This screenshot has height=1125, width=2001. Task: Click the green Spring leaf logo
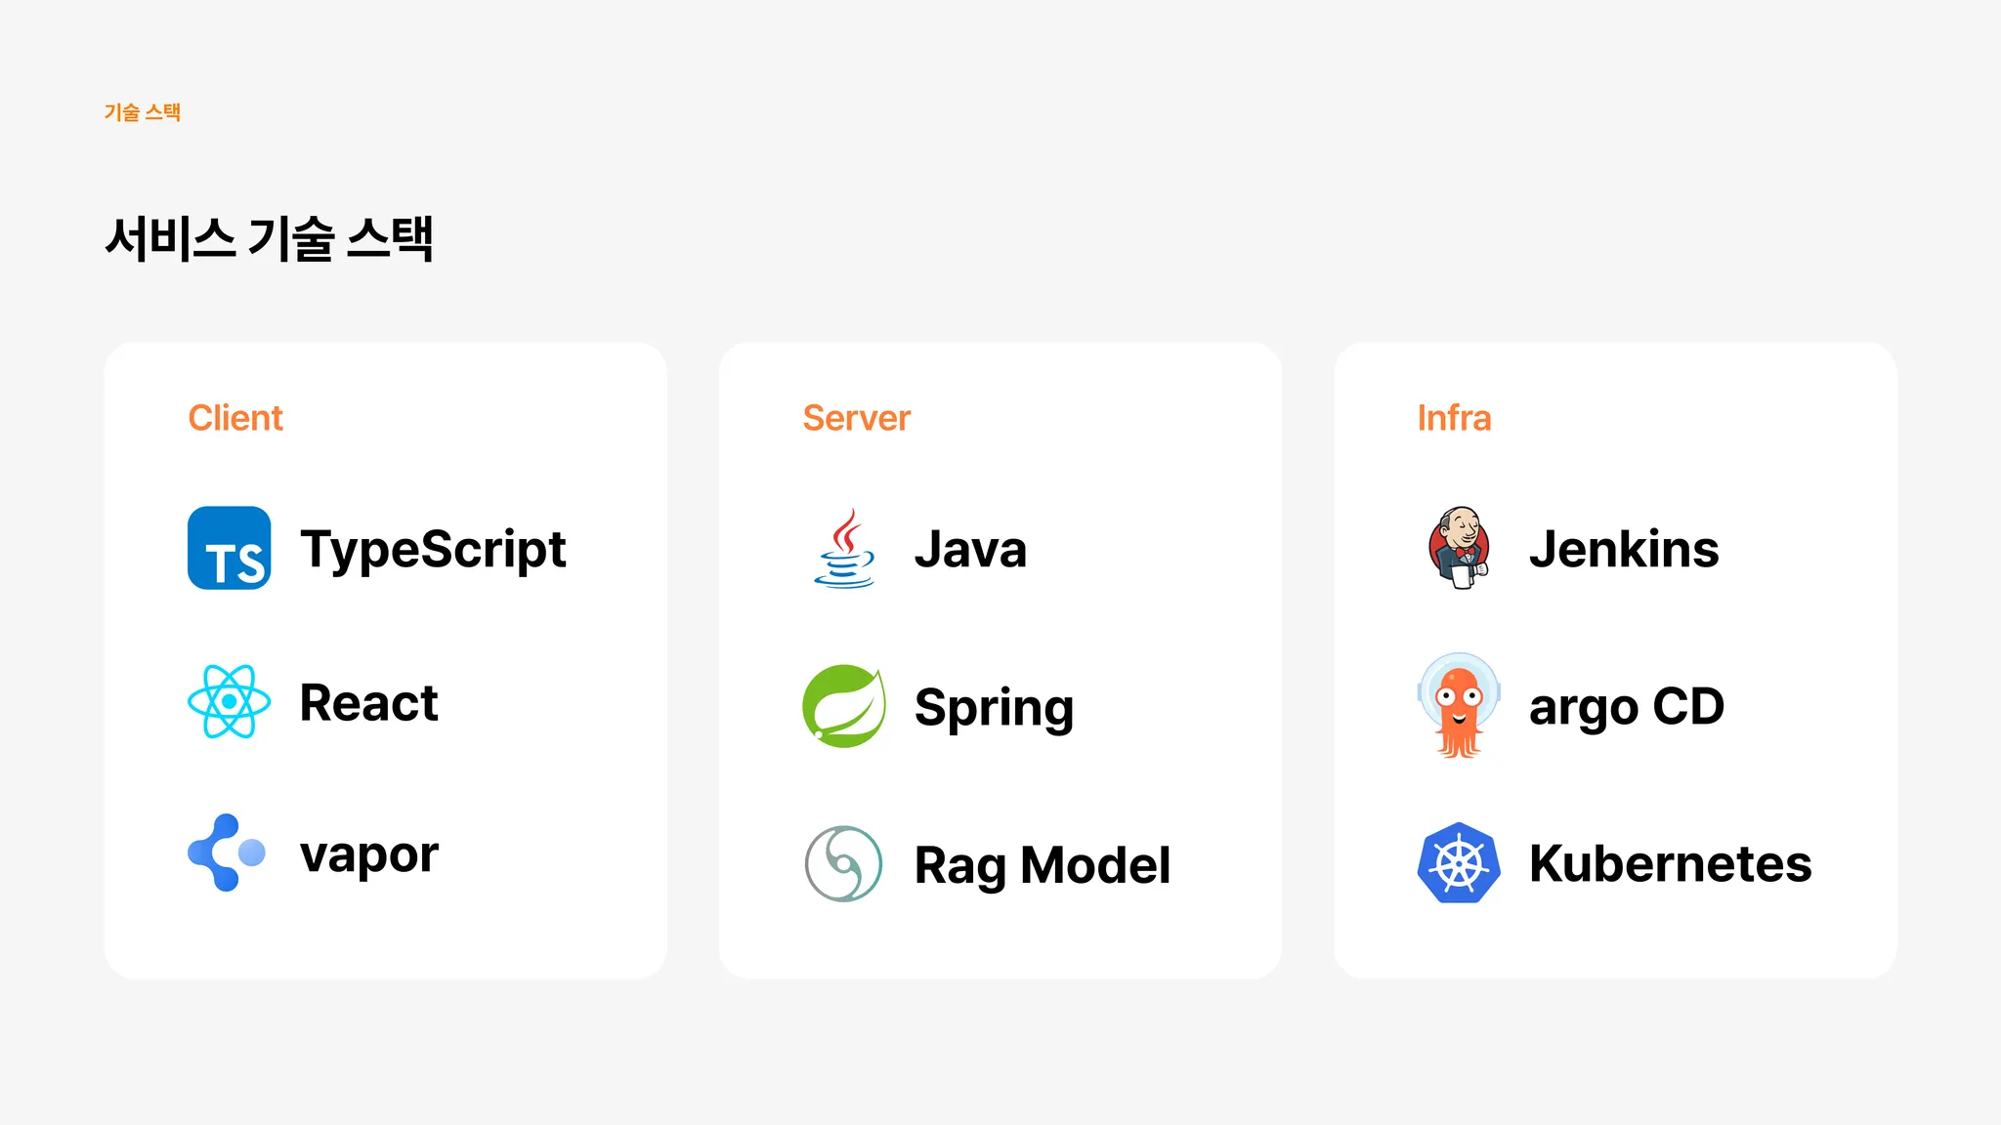click(844, 706)
